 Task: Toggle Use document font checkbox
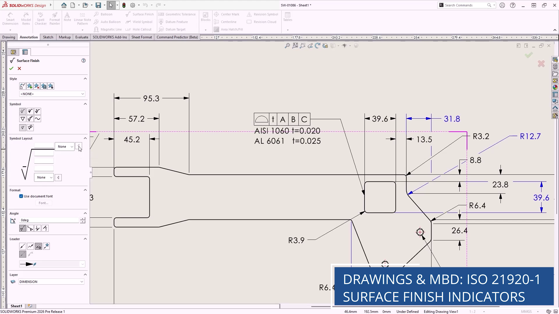point(21,196)
